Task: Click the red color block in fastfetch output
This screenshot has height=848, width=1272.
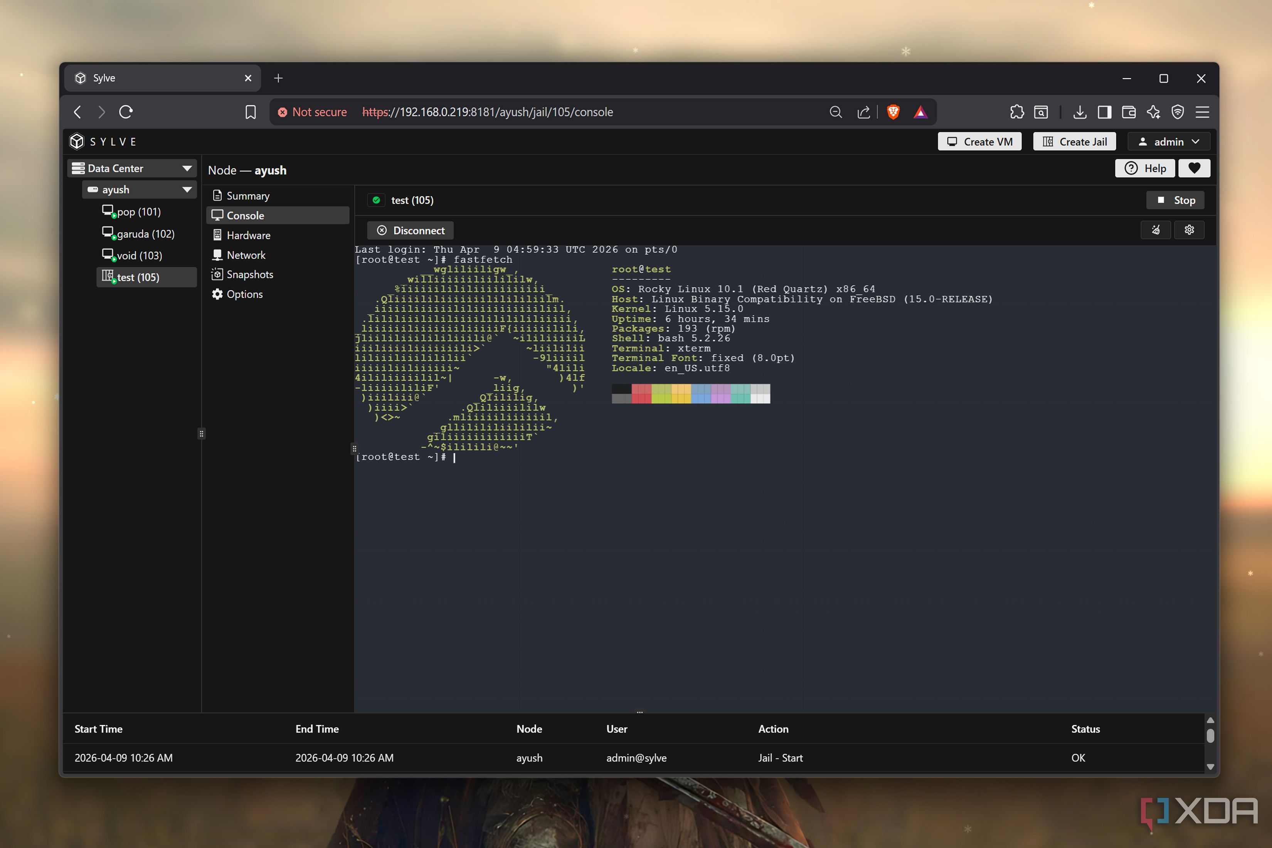Action: 641,394
